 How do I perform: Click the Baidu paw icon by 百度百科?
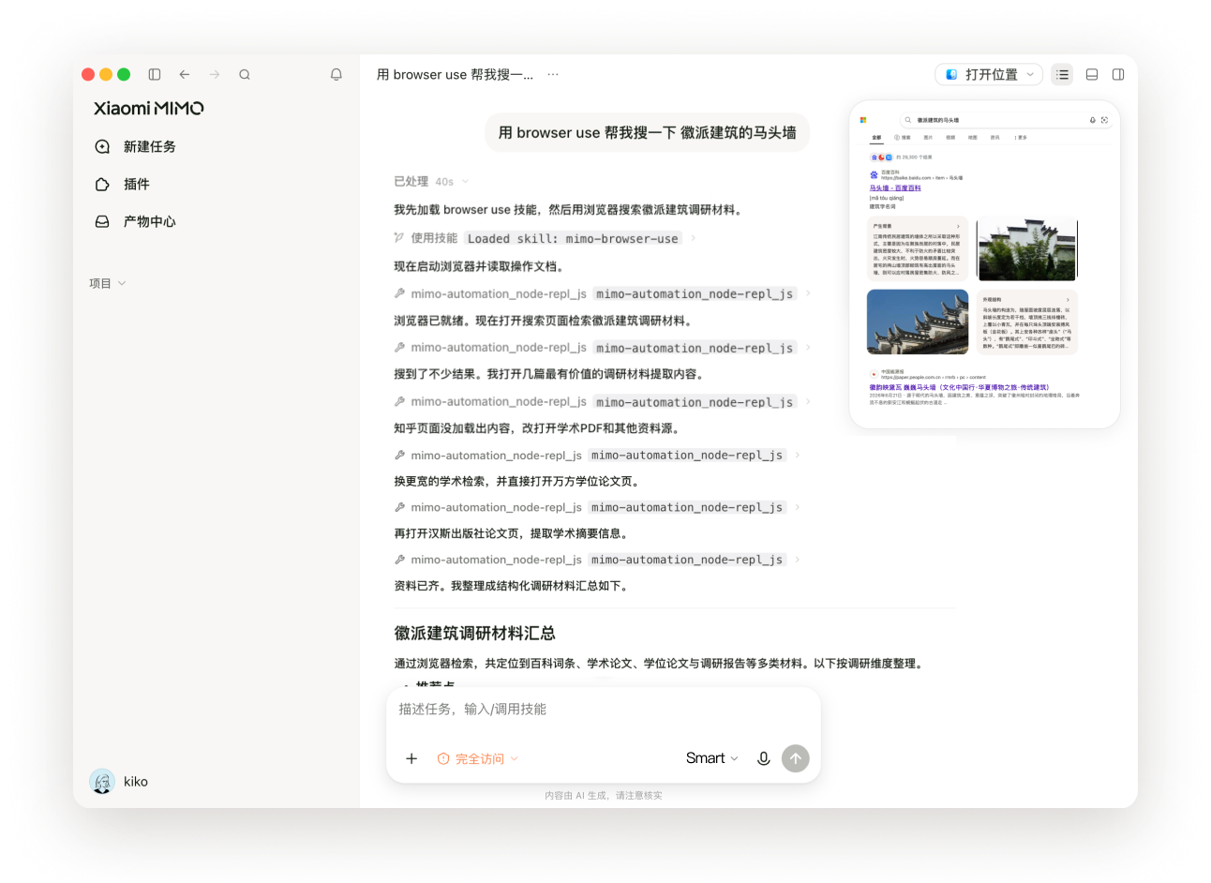(x=874, y=174)
